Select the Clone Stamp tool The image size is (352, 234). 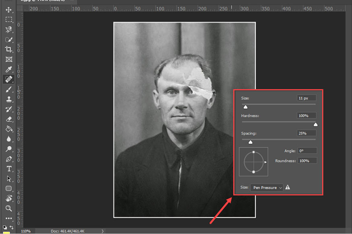9,99
